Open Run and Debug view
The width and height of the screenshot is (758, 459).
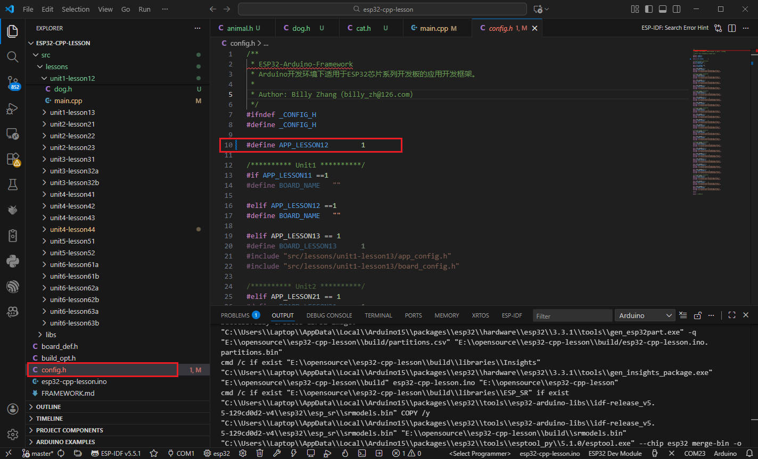(12, 109)
